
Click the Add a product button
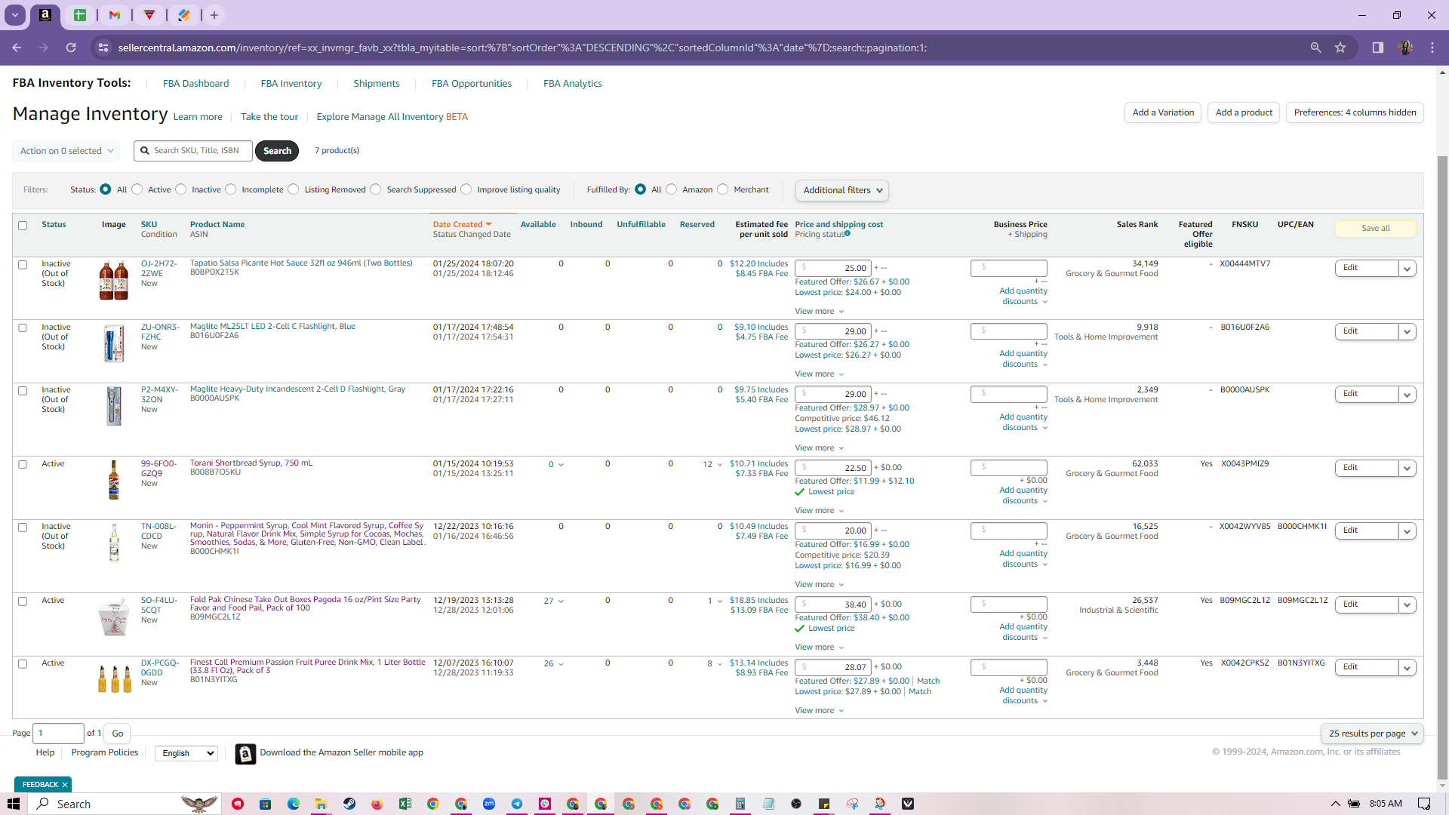click(x=1244, y=112)
